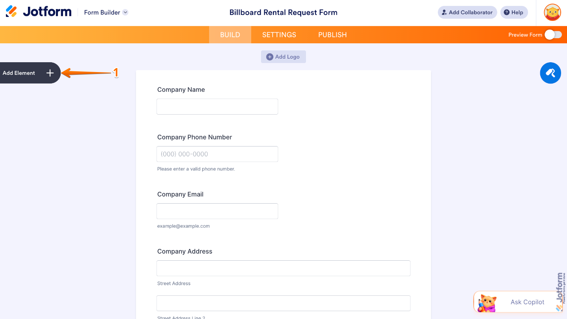The image size is (567, 319).
Task: Click the plus icon to add an element
Action: [50, 73]
